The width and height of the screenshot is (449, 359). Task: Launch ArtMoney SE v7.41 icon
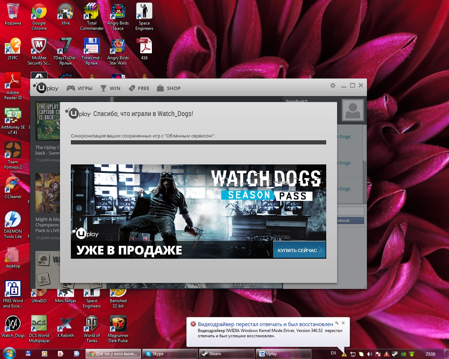click(13, 121)
